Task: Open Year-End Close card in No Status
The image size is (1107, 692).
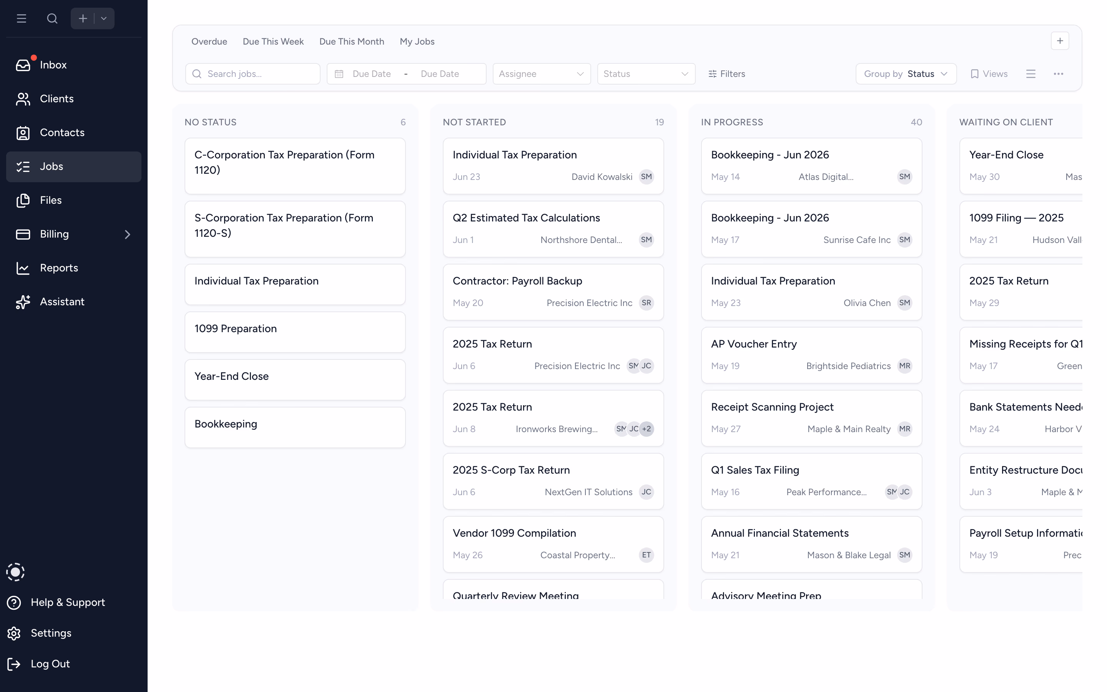Action: click(295, 380)
